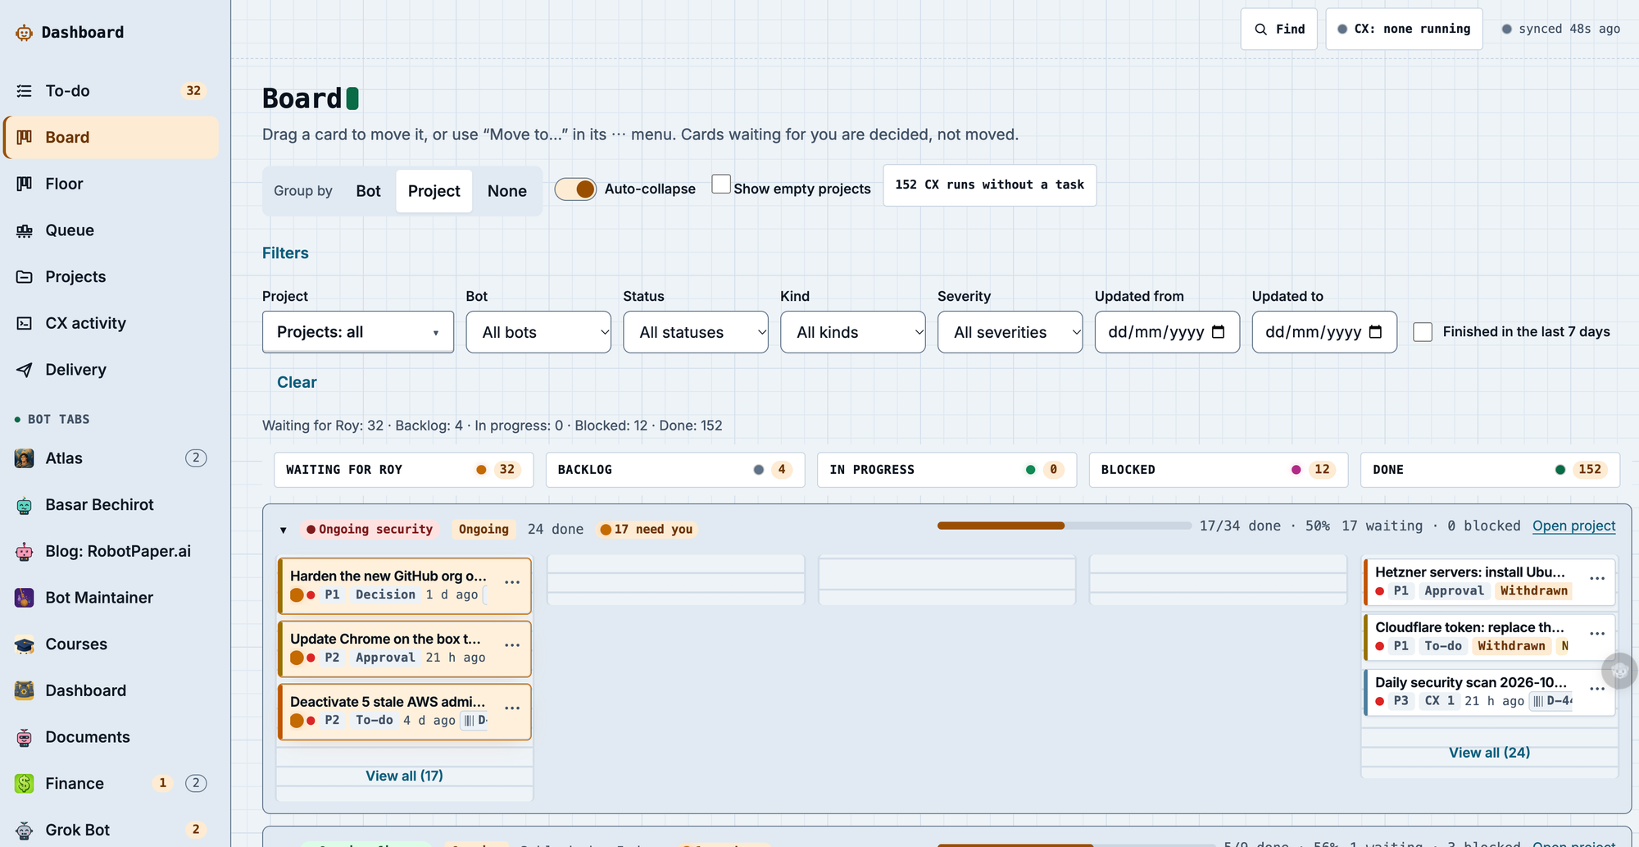Select Board in sidebar navigation
1639x847 pixels.
111,138
